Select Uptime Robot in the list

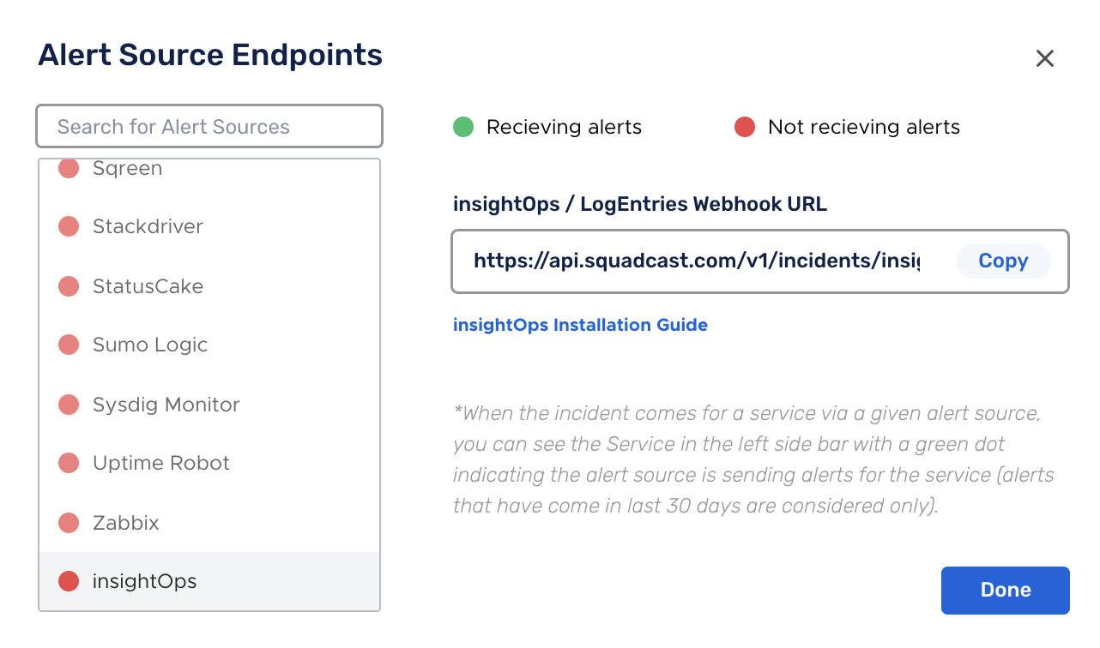coord(209,464)
